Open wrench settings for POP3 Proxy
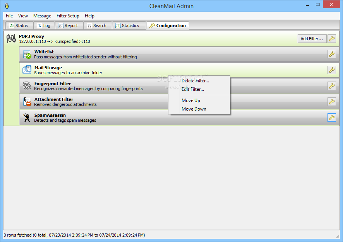The height and width of the screenshot is (242, 343). tap(332, 39)
